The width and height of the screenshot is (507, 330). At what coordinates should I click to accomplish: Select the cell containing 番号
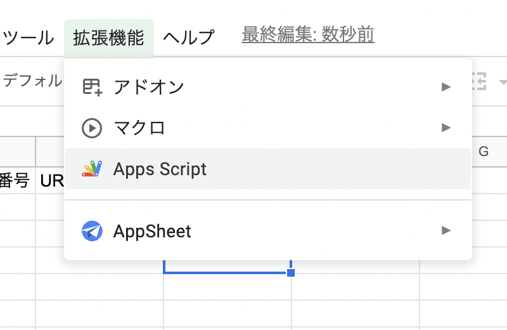(16, 181)
